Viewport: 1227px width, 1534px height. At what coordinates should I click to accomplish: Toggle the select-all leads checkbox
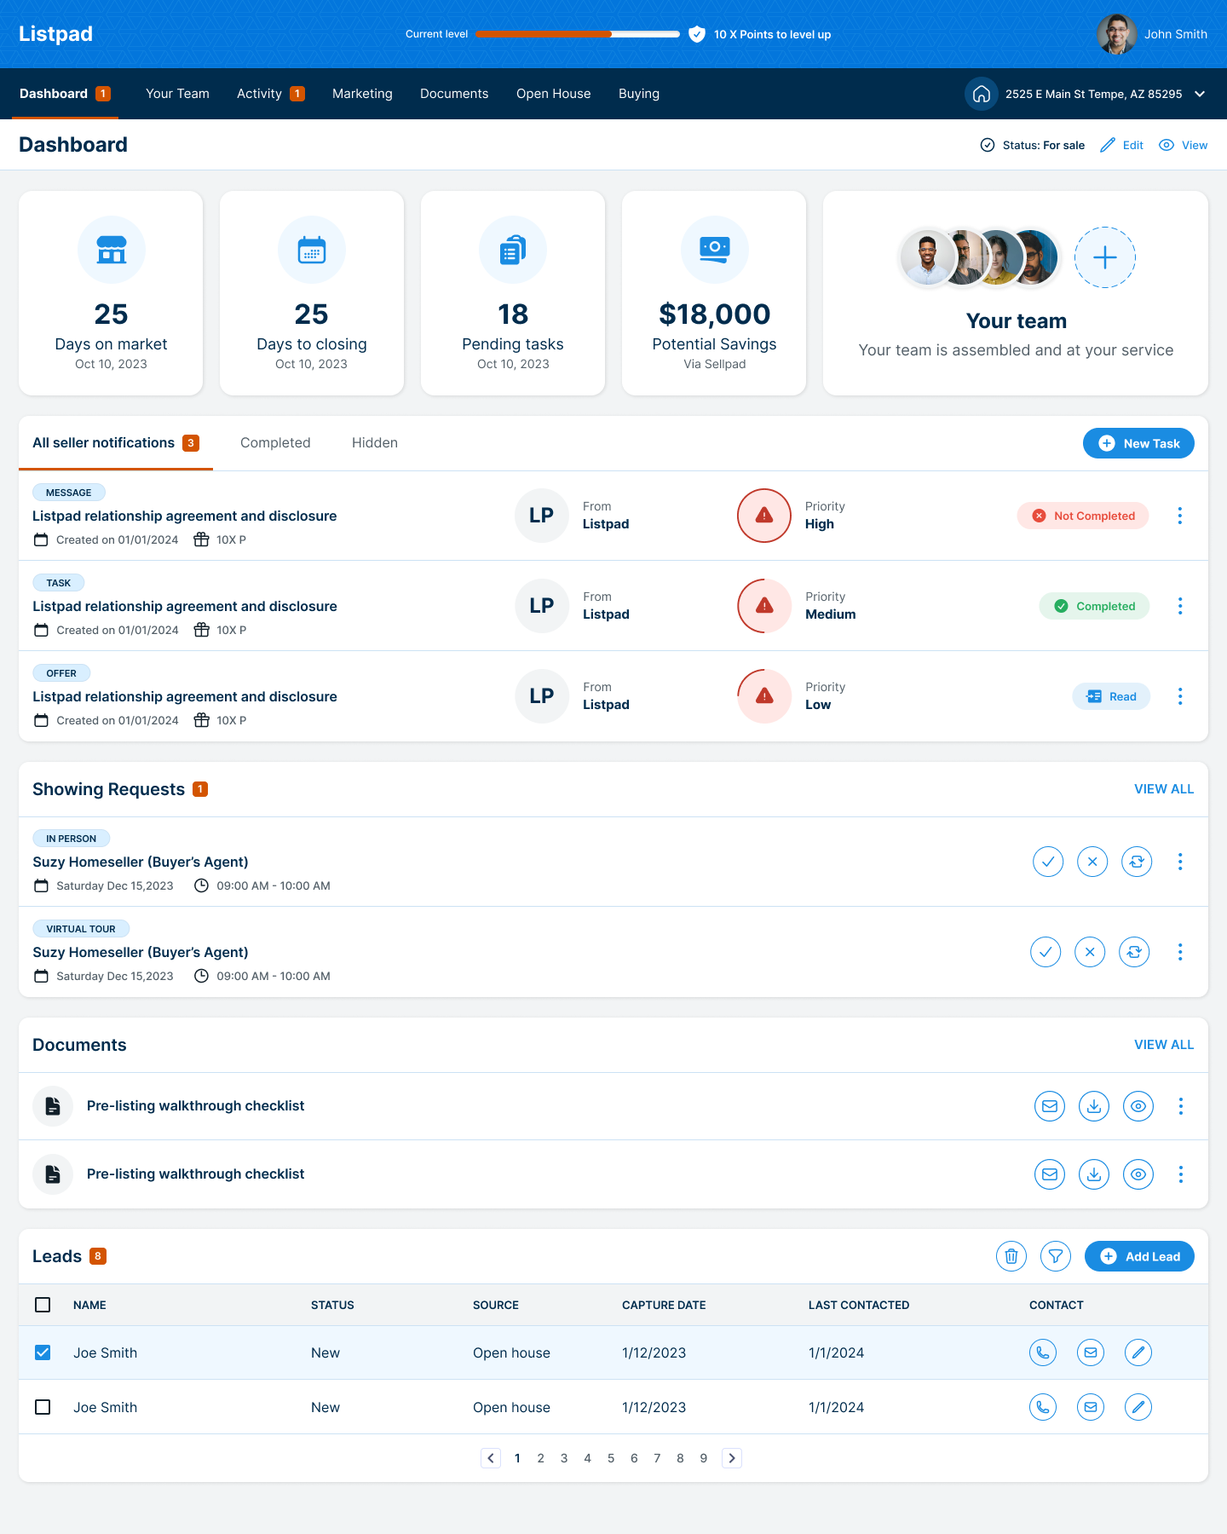[x=43, y=1305]
